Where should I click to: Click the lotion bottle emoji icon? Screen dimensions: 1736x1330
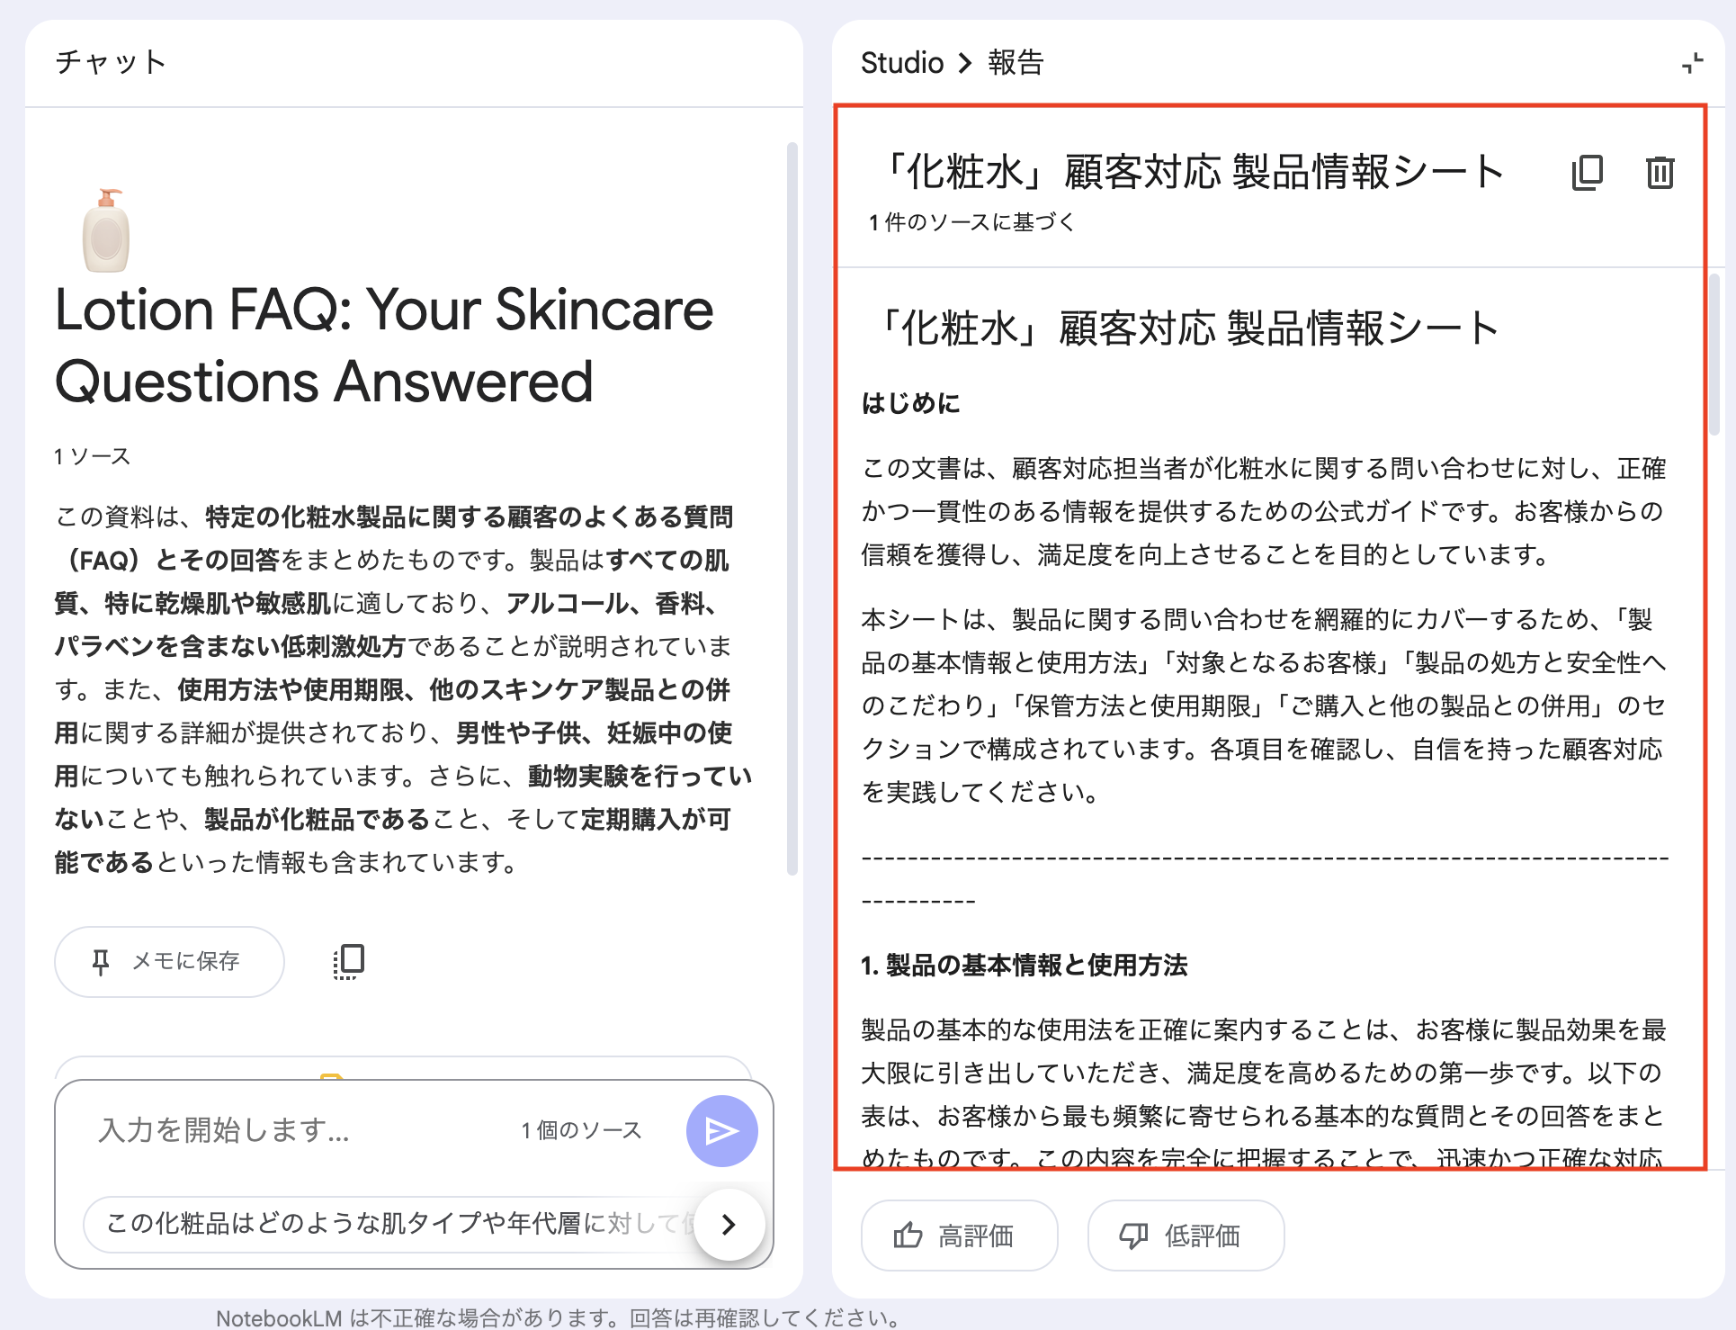106,230
